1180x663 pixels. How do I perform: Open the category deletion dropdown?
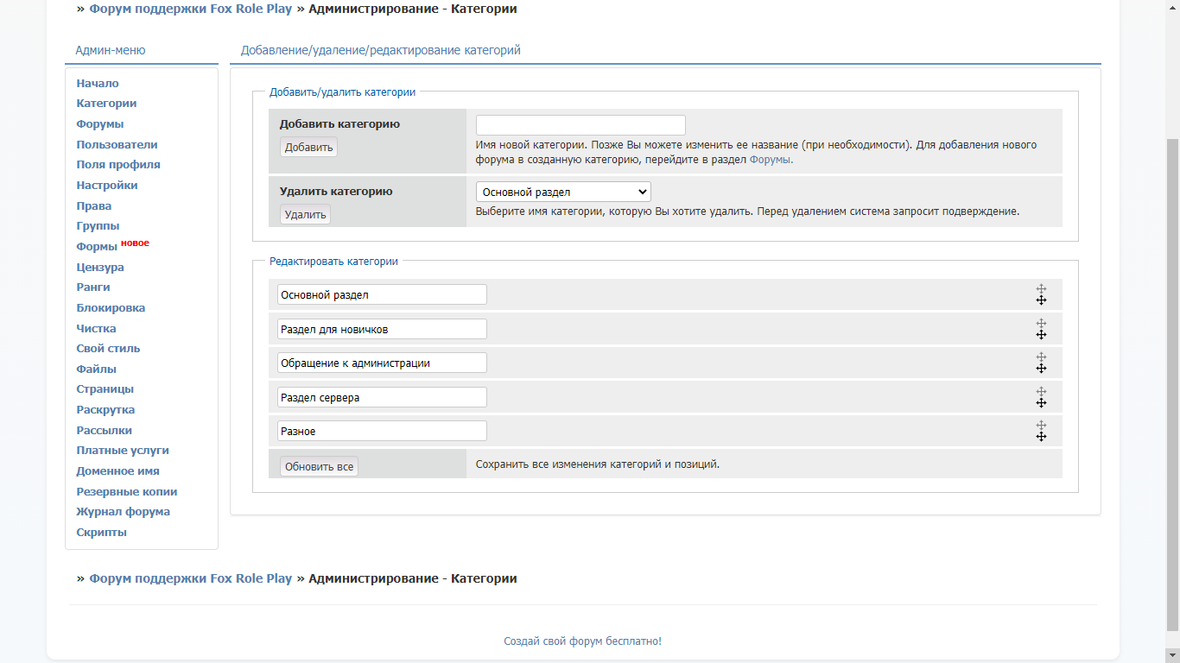pyautogui.click(x=563, y=192)
